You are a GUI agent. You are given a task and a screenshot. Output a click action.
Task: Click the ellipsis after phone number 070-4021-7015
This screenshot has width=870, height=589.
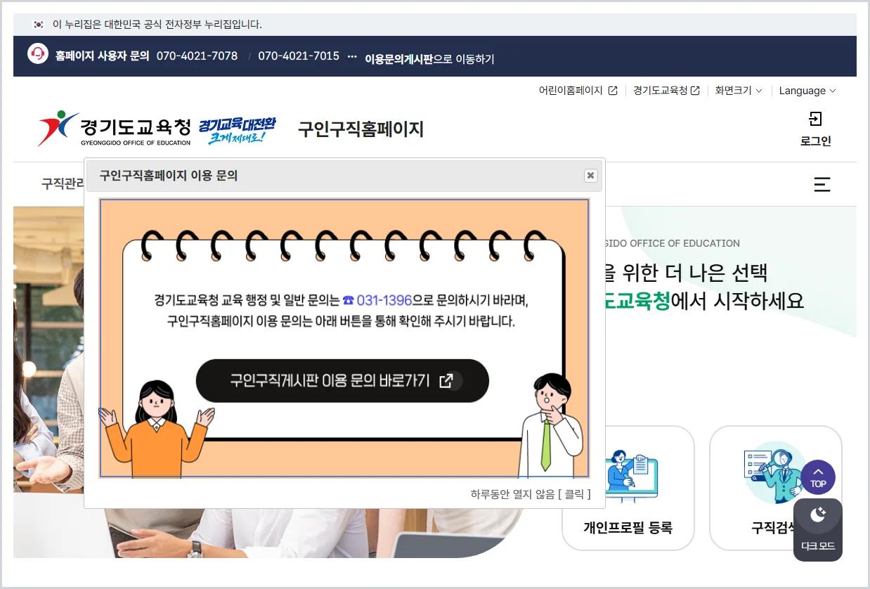pyautogui.click(x=352, y=56)
